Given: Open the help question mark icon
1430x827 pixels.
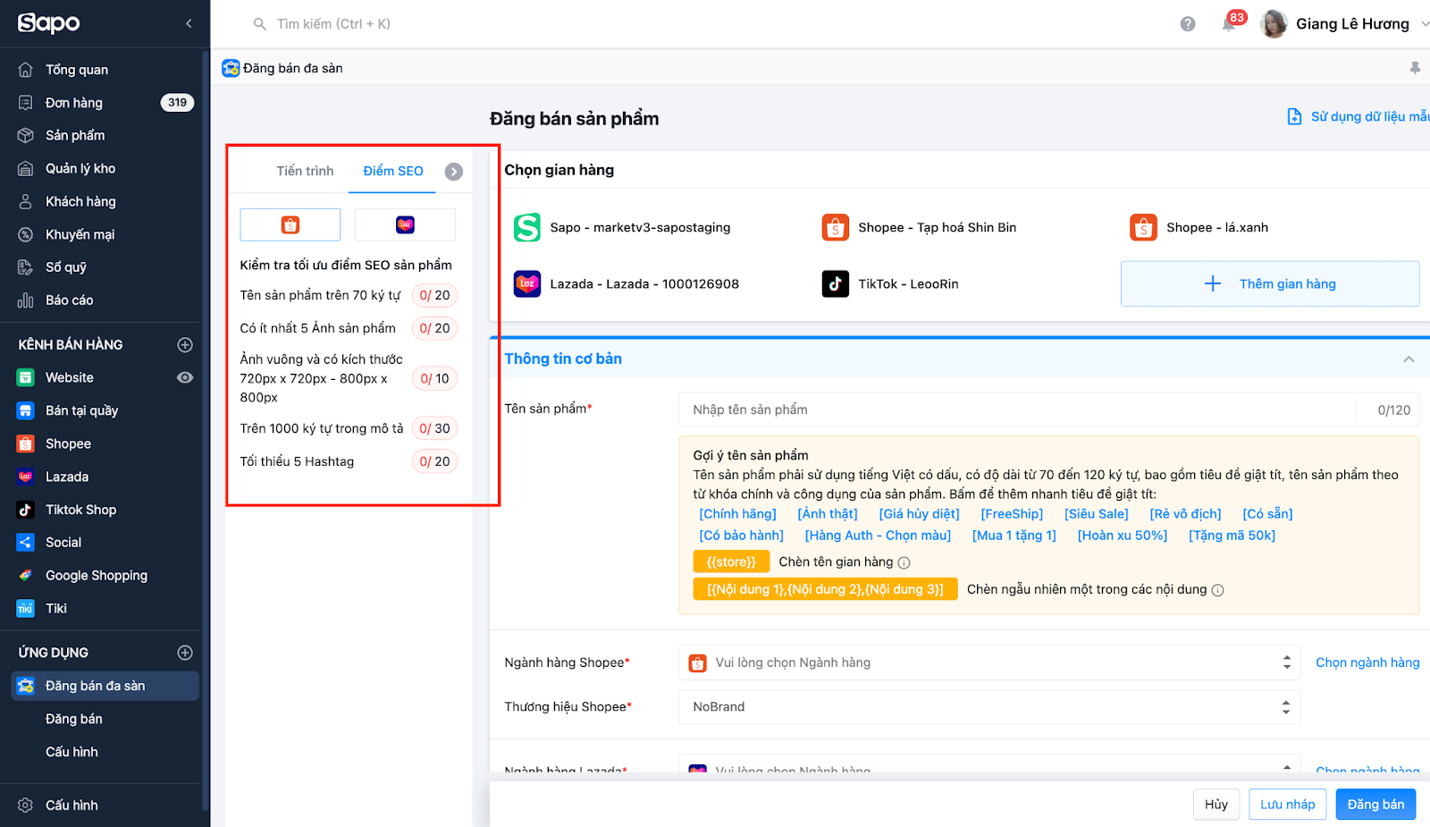Looking at the screenshot, I should 1188,24.
